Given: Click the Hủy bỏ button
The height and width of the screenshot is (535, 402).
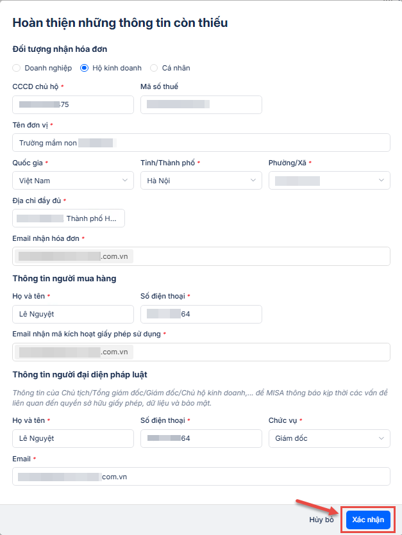Looking at the screenshot, I should pyautogui.click(x=321, y=520).
